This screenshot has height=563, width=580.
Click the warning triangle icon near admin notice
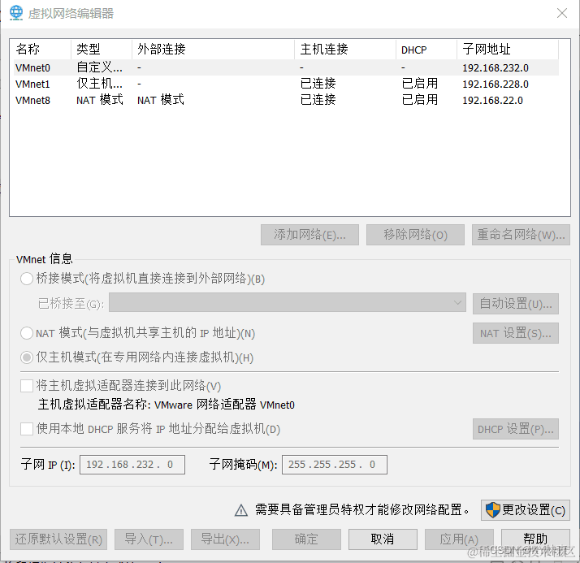(241, 510)
